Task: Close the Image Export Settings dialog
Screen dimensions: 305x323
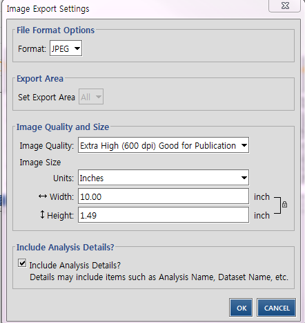Action: [285, 6]
